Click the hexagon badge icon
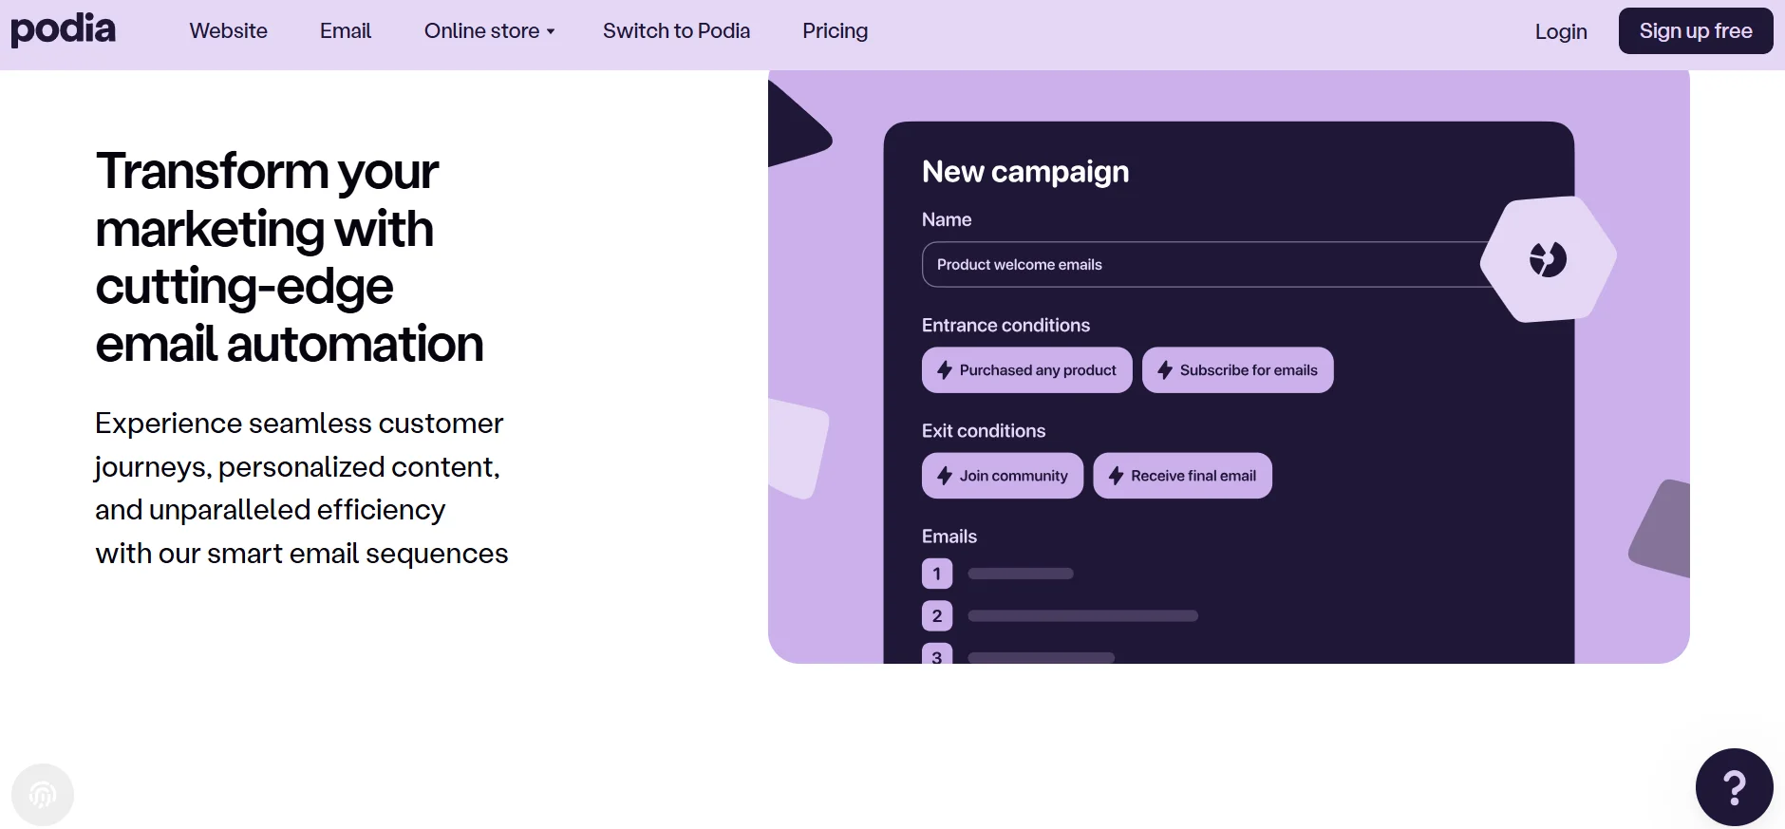 coord(1548,259)
